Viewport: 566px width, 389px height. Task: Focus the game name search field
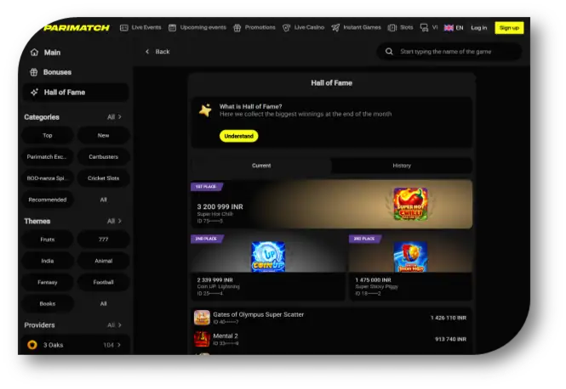point(449,52)
